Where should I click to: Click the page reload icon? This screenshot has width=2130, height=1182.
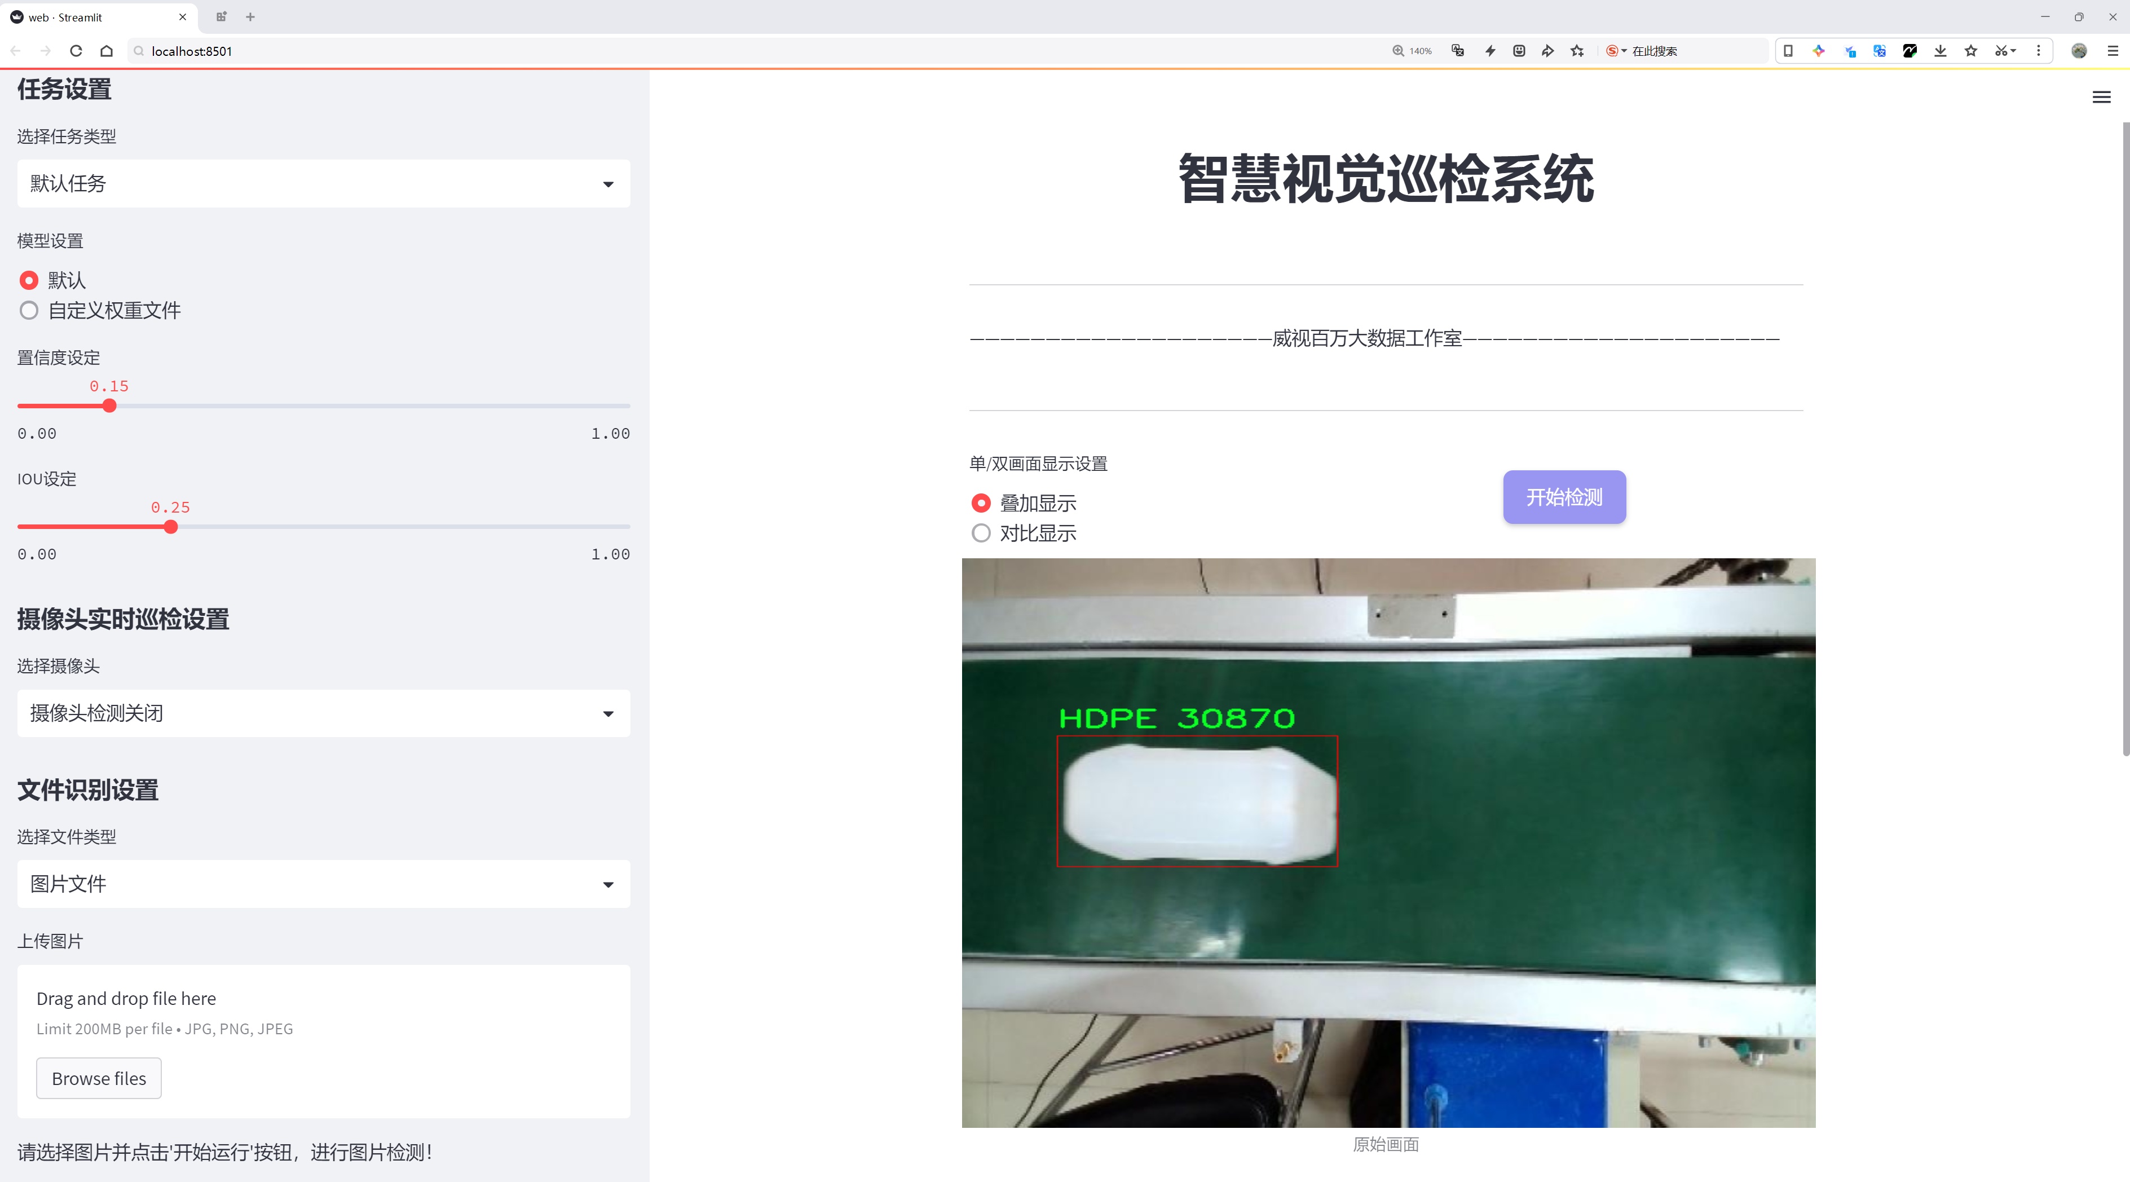point(75,50)
